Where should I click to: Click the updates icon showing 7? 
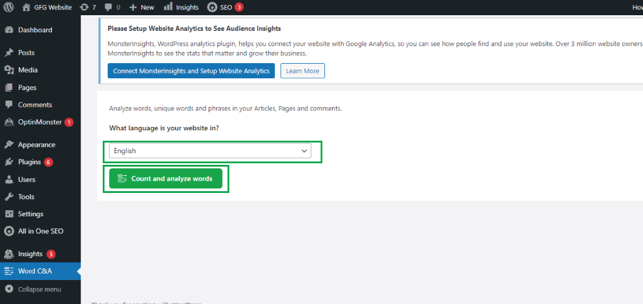84,8
